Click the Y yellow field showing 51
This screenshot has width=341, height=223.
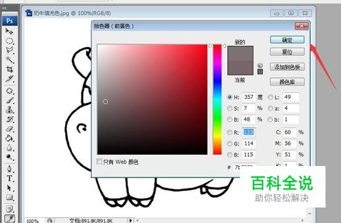pos(290,155)
